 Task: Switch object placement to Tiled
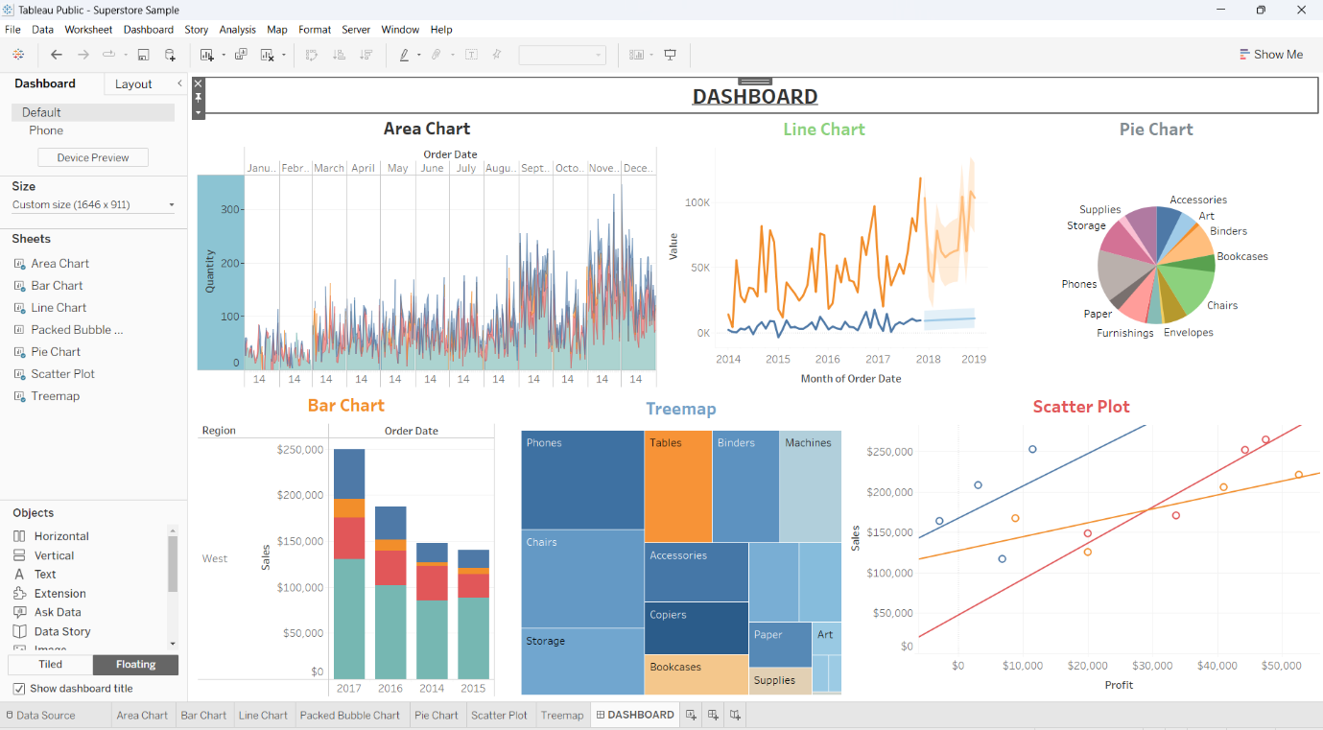click(x=50, y=664)
